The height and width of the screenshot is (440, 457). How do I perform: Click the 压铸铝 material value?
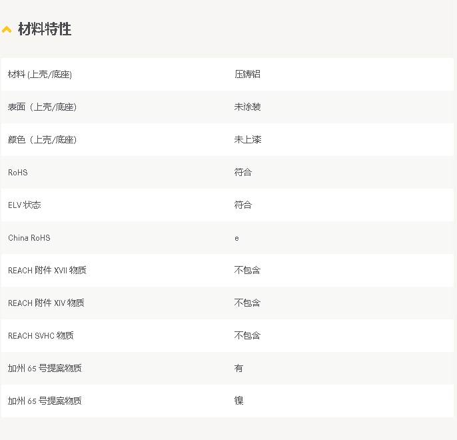[x=247, y=74]
